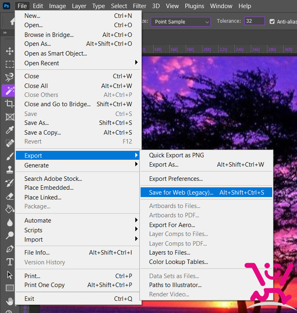This screenshot has height=313, width=297.
Task: Open the Layer menu
Action: tap(79, 6)
